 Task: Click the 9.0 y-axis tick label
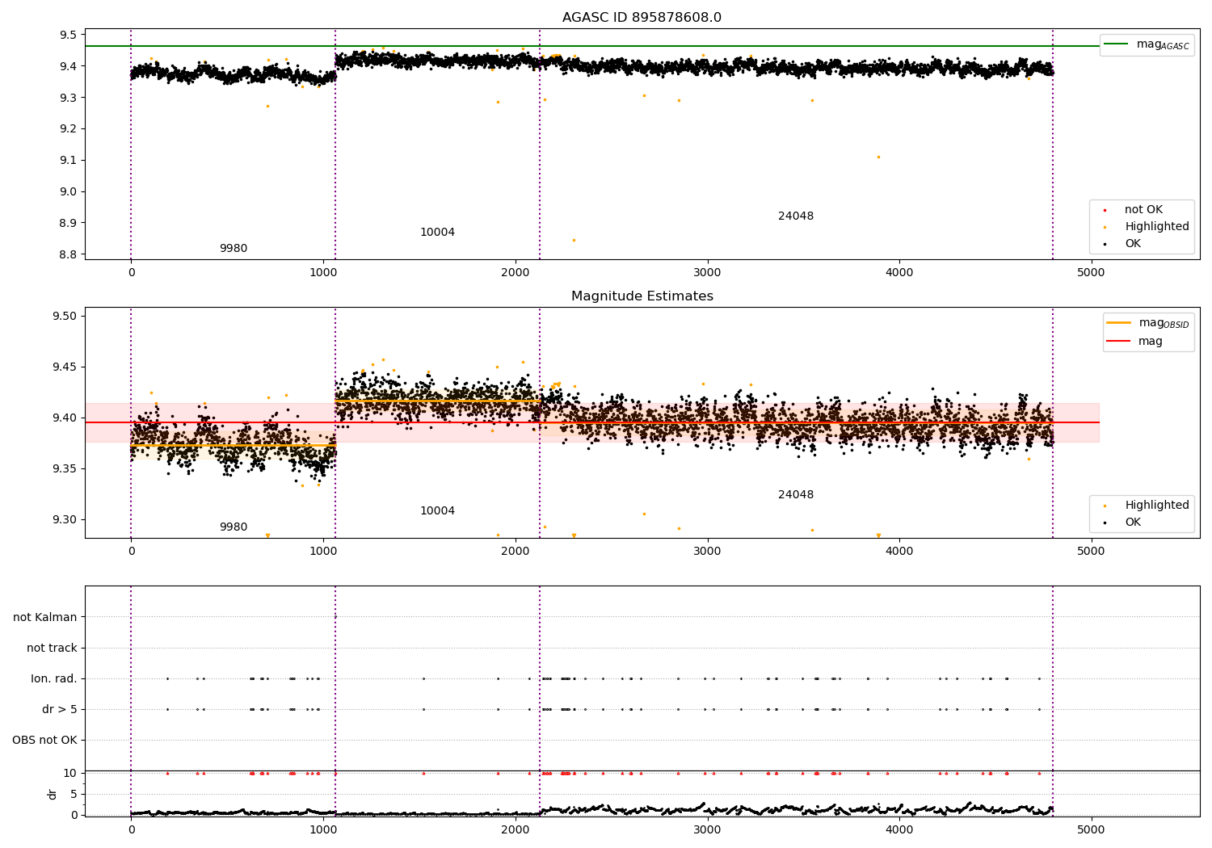tap(68, 191)
